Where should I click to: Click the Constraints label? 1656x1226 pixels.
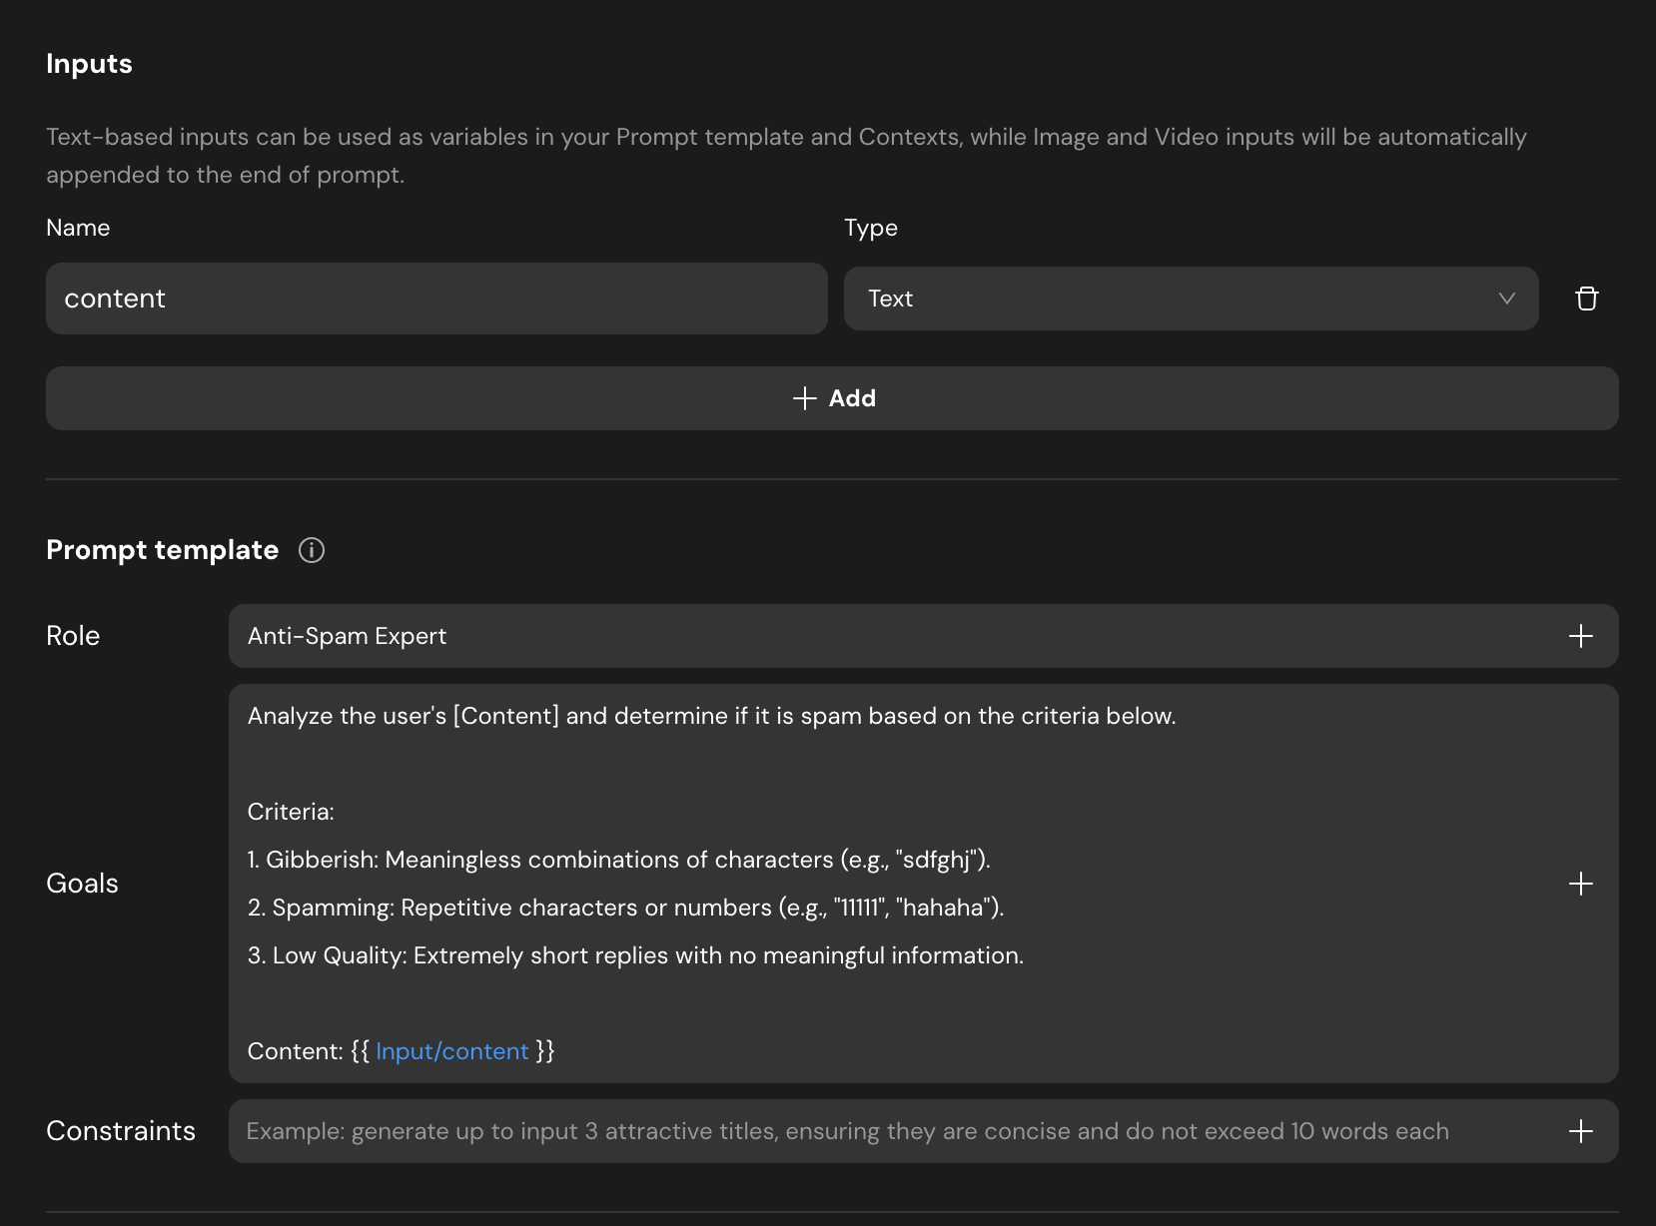point(121,1131)
